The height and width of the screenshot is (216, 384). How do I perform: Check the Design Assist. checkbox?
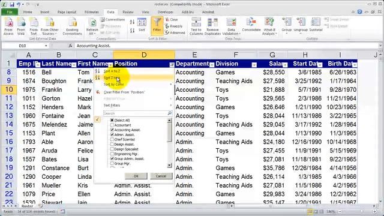(x=112, y=144)
